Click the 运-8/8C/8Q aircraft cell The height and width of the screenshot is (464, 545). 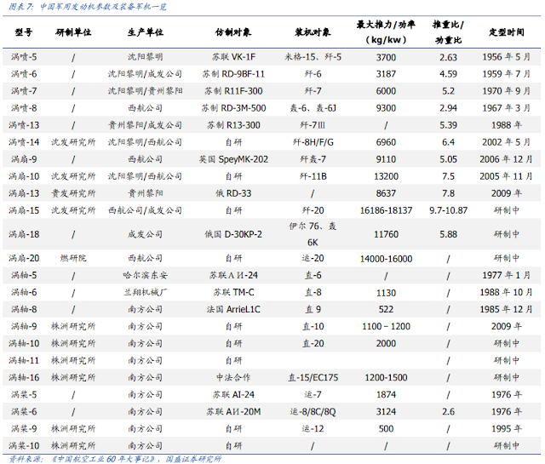pyautogui.click(x=313, y=411)
